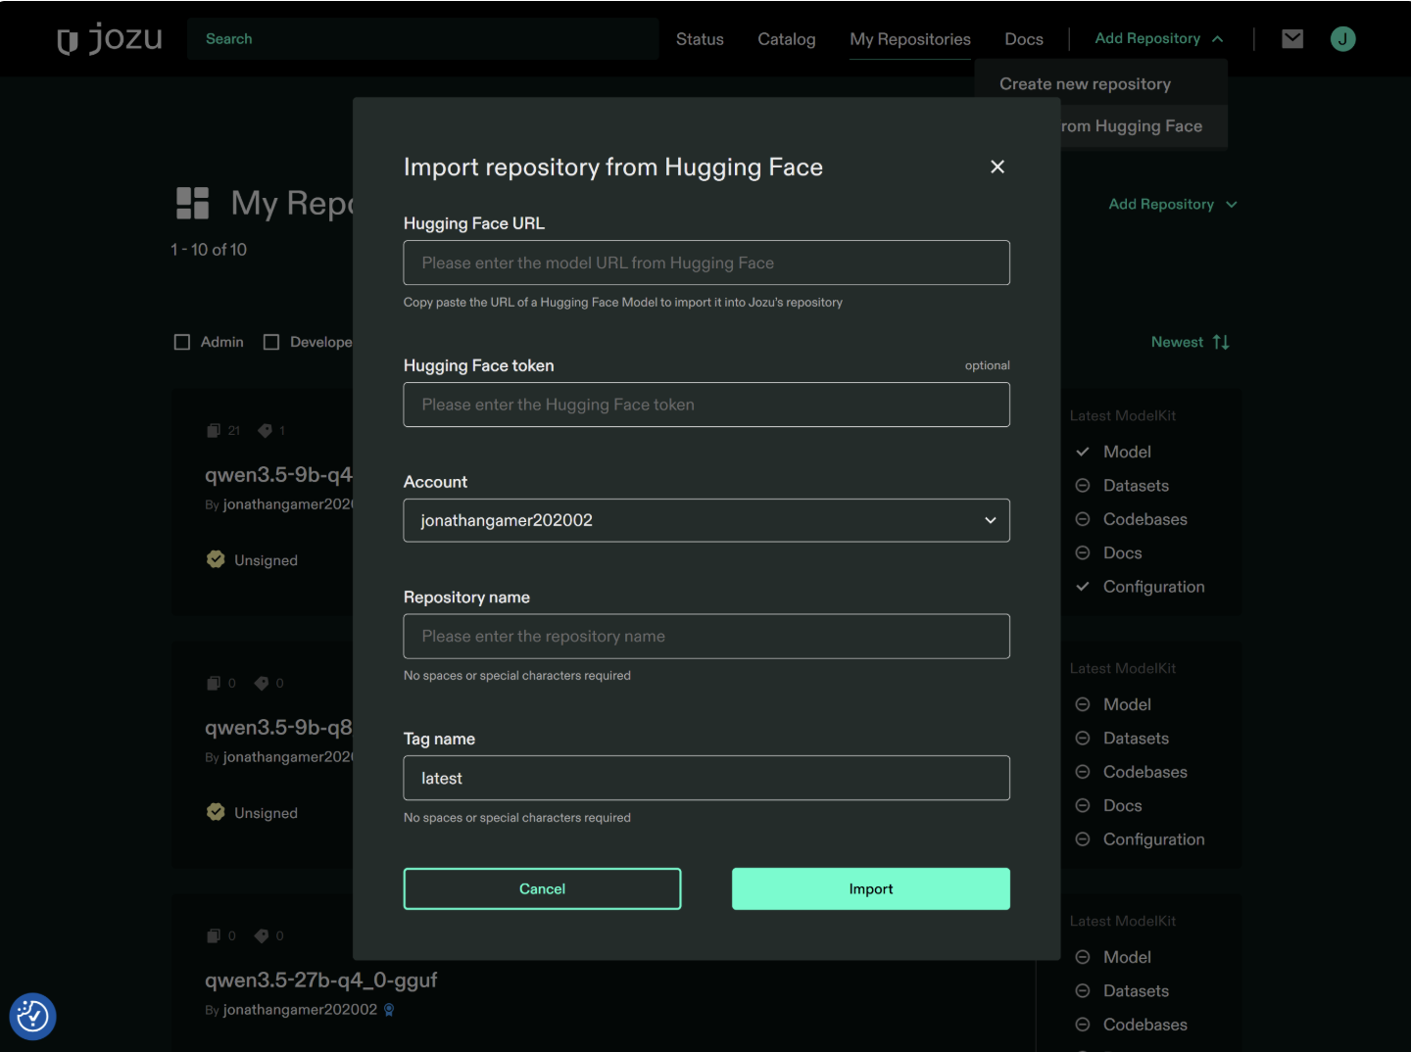
Task: Close the Import repository dialog
Action: 997,167
